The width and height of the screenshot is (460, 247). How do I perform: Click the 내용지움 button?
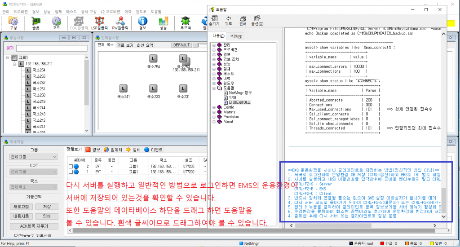pyautogui.click(x=21, y=216)
